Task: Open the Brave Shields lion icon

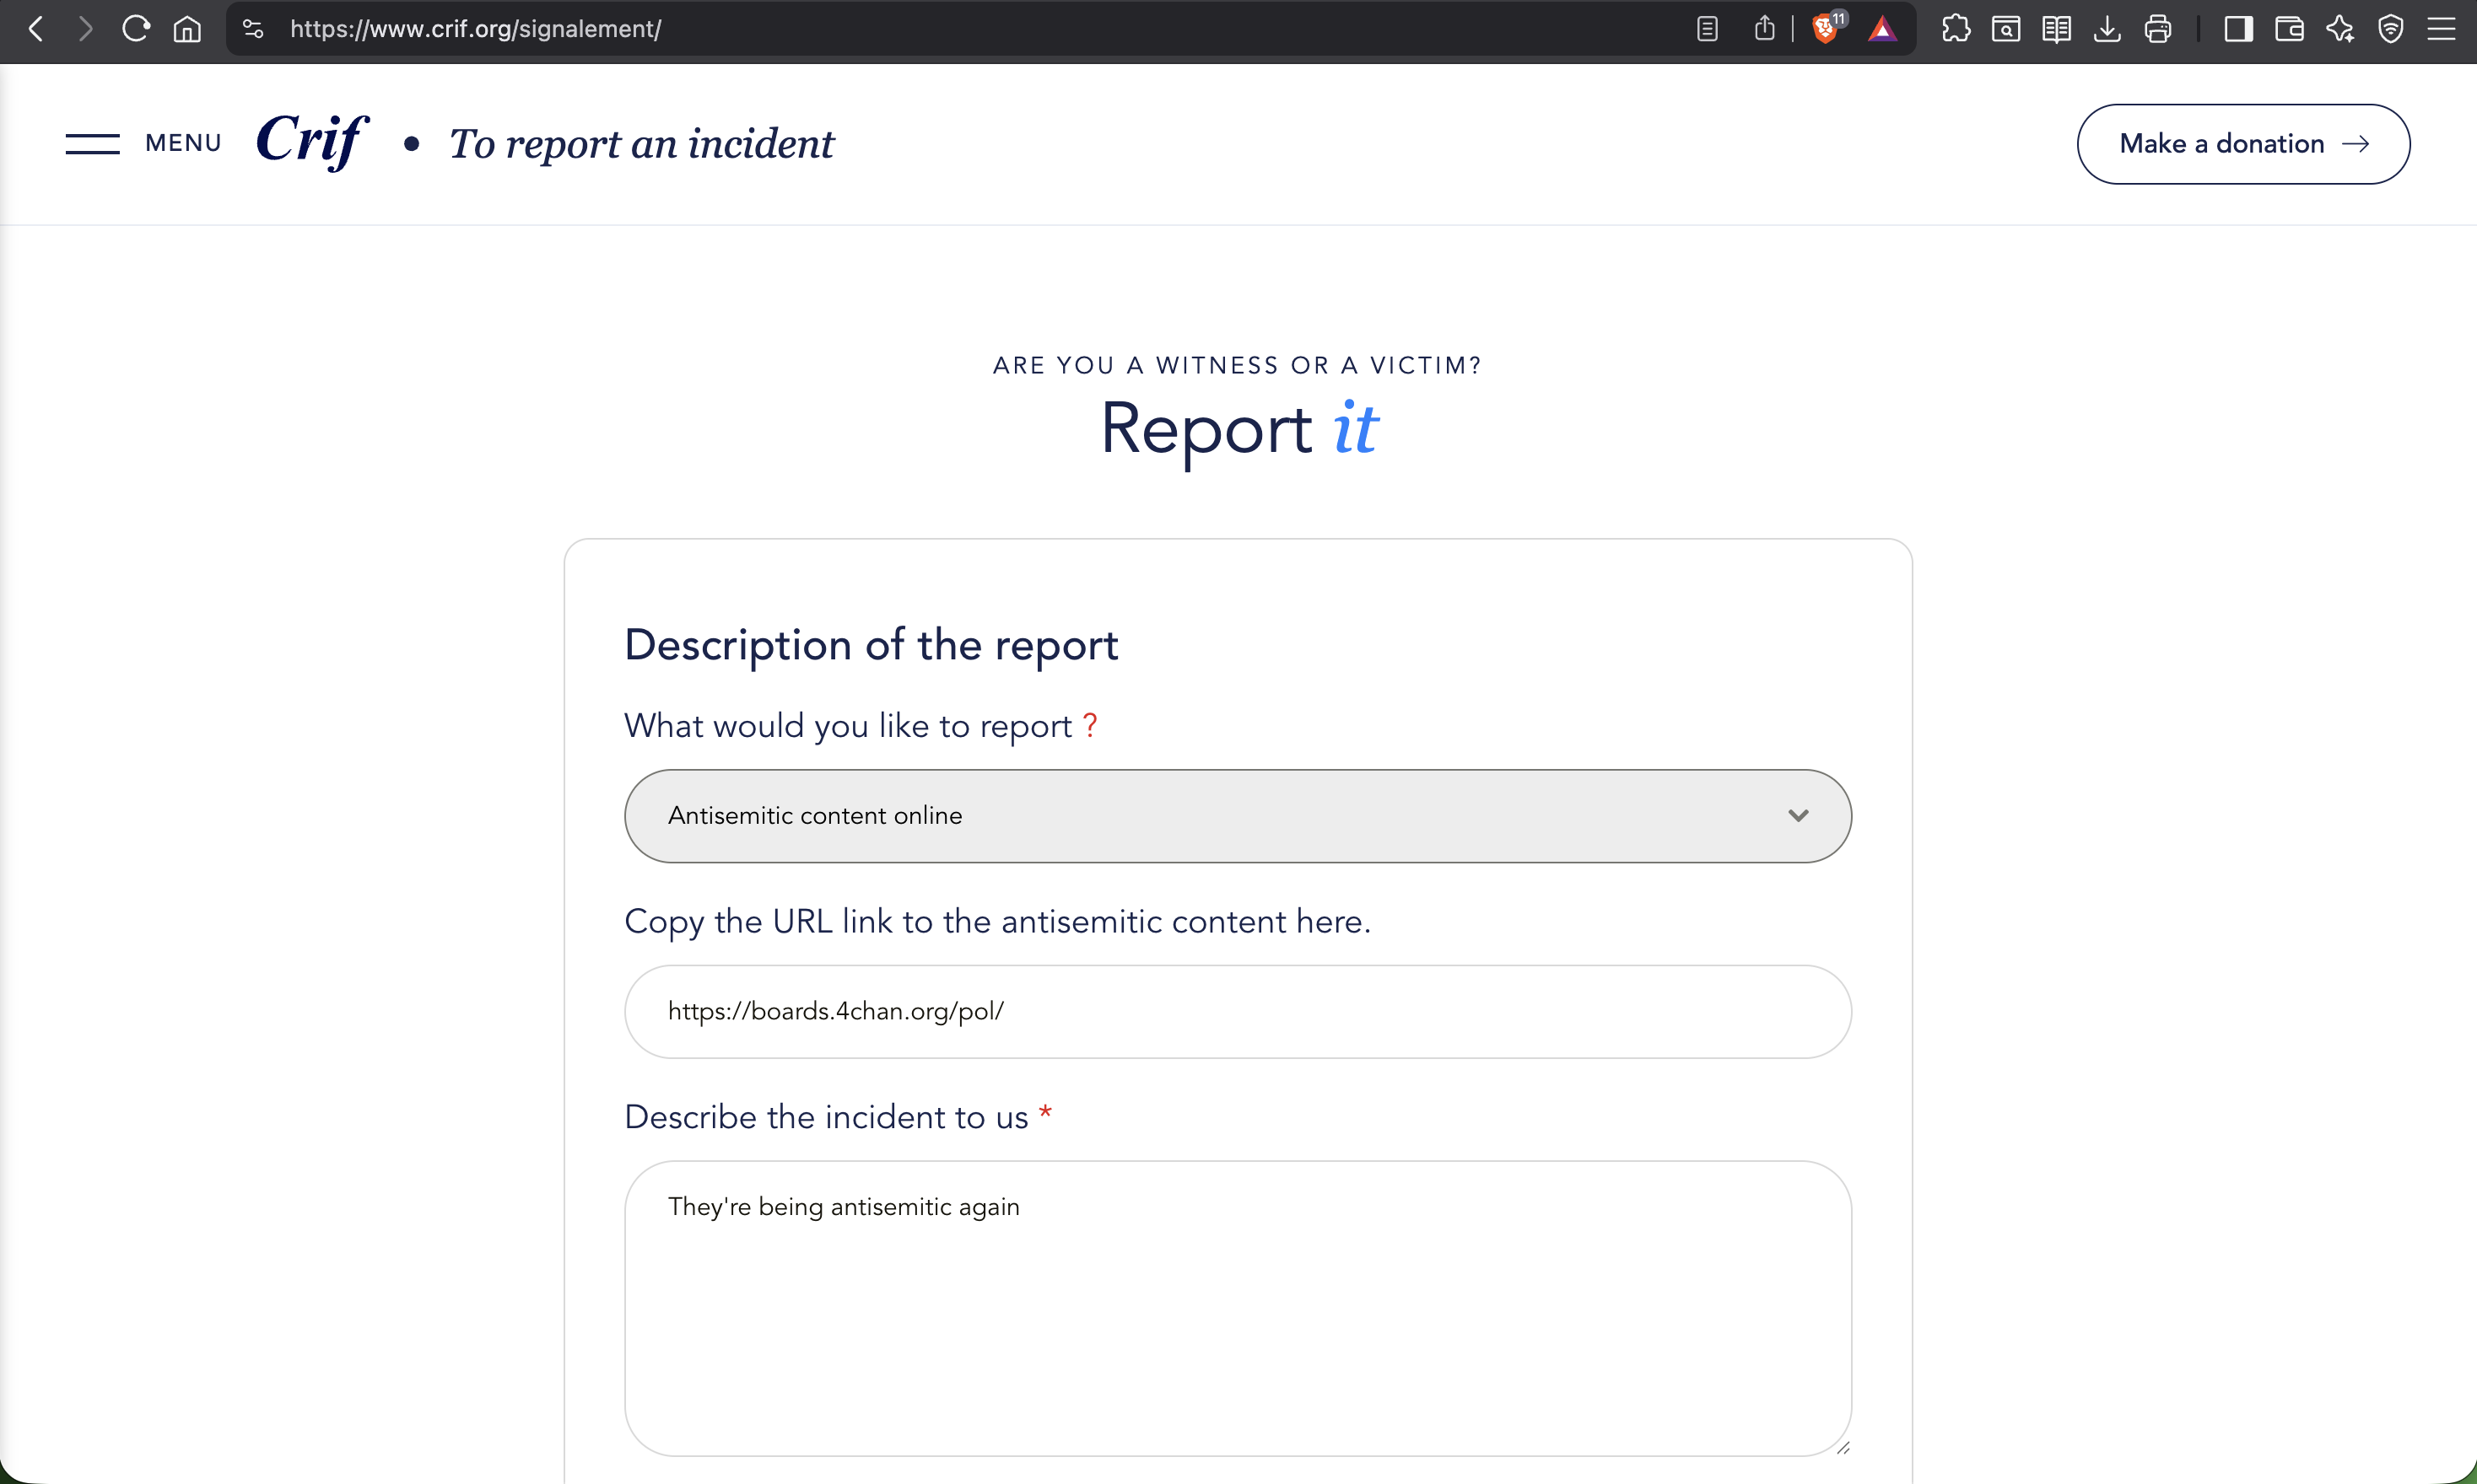Action: 1825,29
